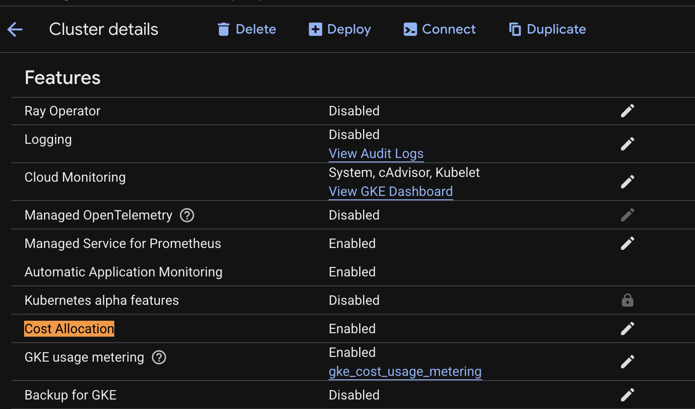This screenshot has width=695, height=409.
Task: Click the highlighted Cost Allocation label
Action: pyautogui.click(x=69, y=328)
